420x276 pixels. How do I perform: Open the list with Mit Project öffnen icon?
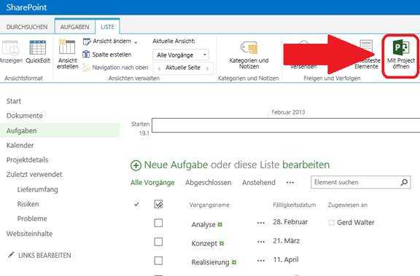(x=401, y=47)
